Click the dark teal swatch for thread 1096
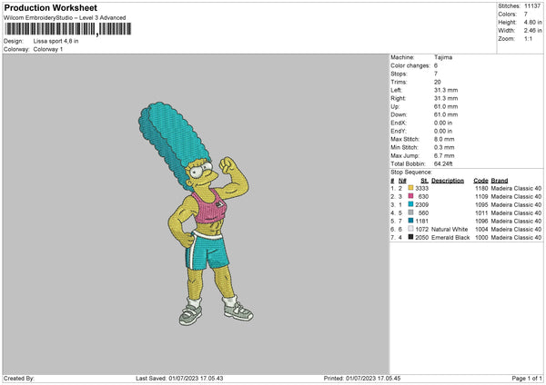Image resolution: width=546 pixels, height=385 pixels. pyautogui.click(x=410, y=221)
